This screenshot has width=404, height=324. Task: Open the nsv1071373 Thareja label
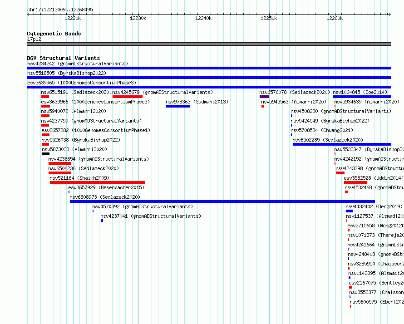pyautogui.click(x=376, y=235)
